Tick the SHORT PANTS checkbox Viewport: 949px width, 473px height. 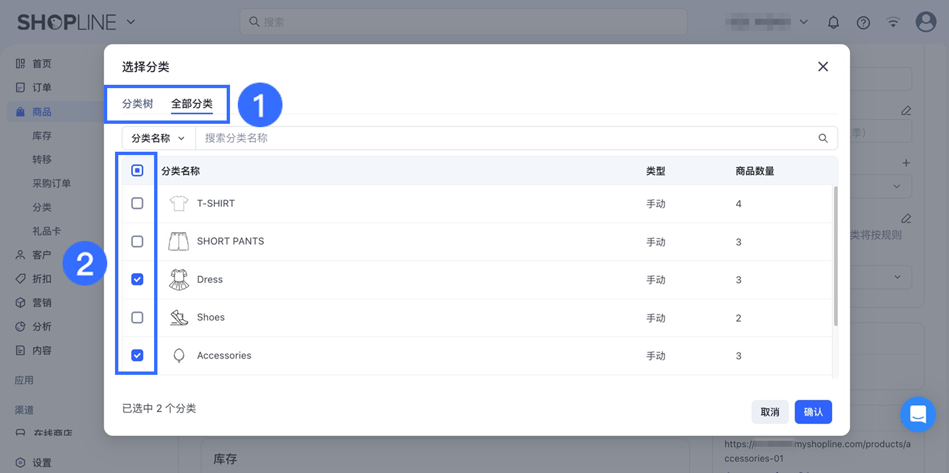tap(137, 242)
